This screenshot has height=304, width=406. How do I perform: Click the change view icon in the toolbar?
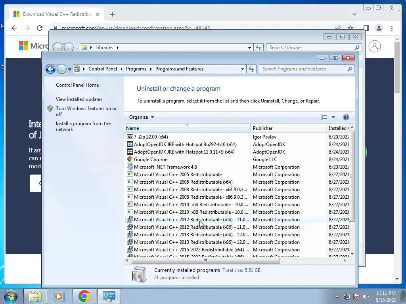pyautogui.click(x=324, y=117)
